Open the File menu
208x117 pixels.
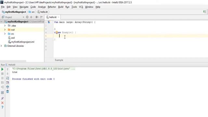3,7
